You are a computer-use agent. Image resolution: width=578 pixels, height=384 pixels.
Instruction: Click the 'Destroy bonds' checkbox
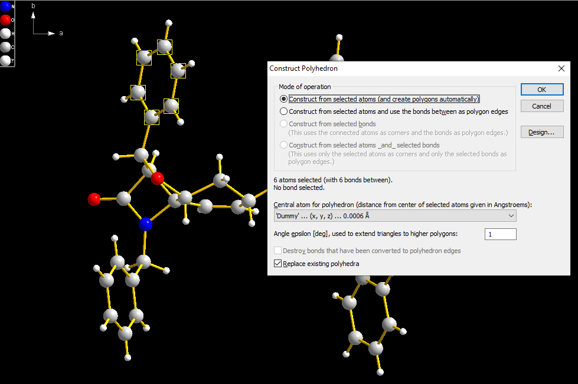point(277,250)
